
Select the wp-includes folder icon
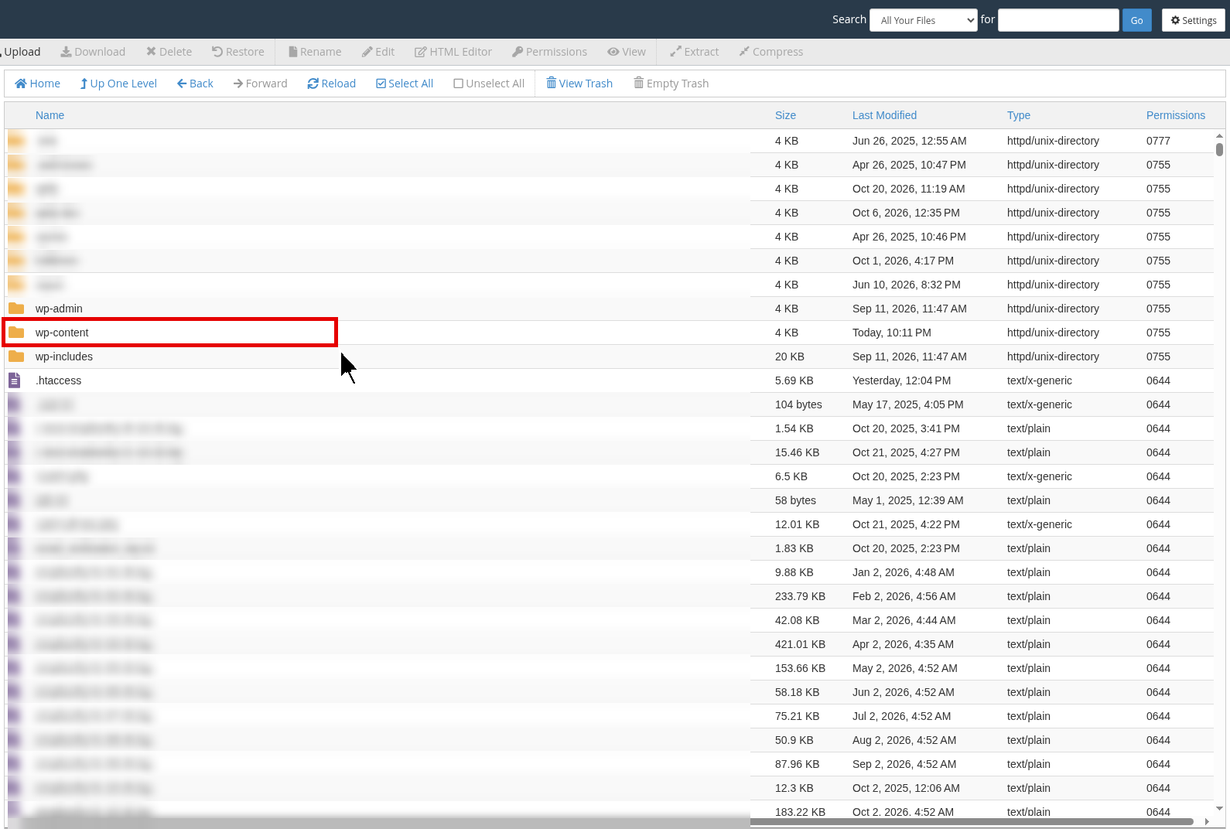(16, 357)
